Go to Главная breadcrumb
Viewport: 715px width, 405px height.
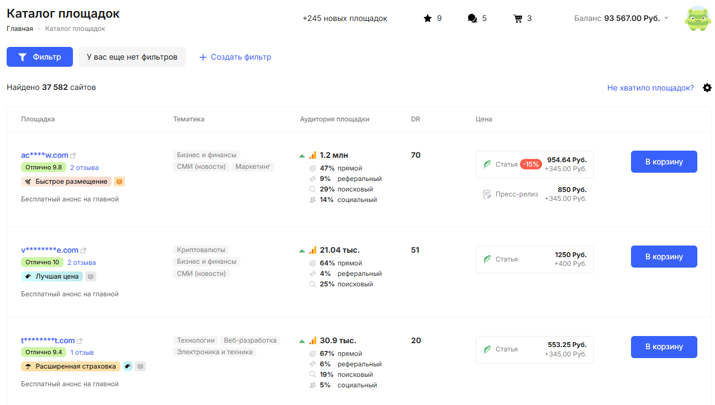pyautogui.click(x=20, y=29)
